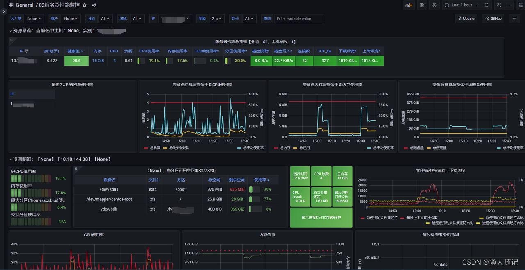Open dashboard settings gear

coord(434,5)
